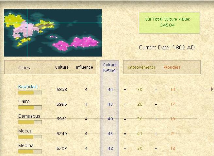Viewport: 214px width, 156px height.
Task: Click the arrow at Baghdad row end
Action: point(212,89)
